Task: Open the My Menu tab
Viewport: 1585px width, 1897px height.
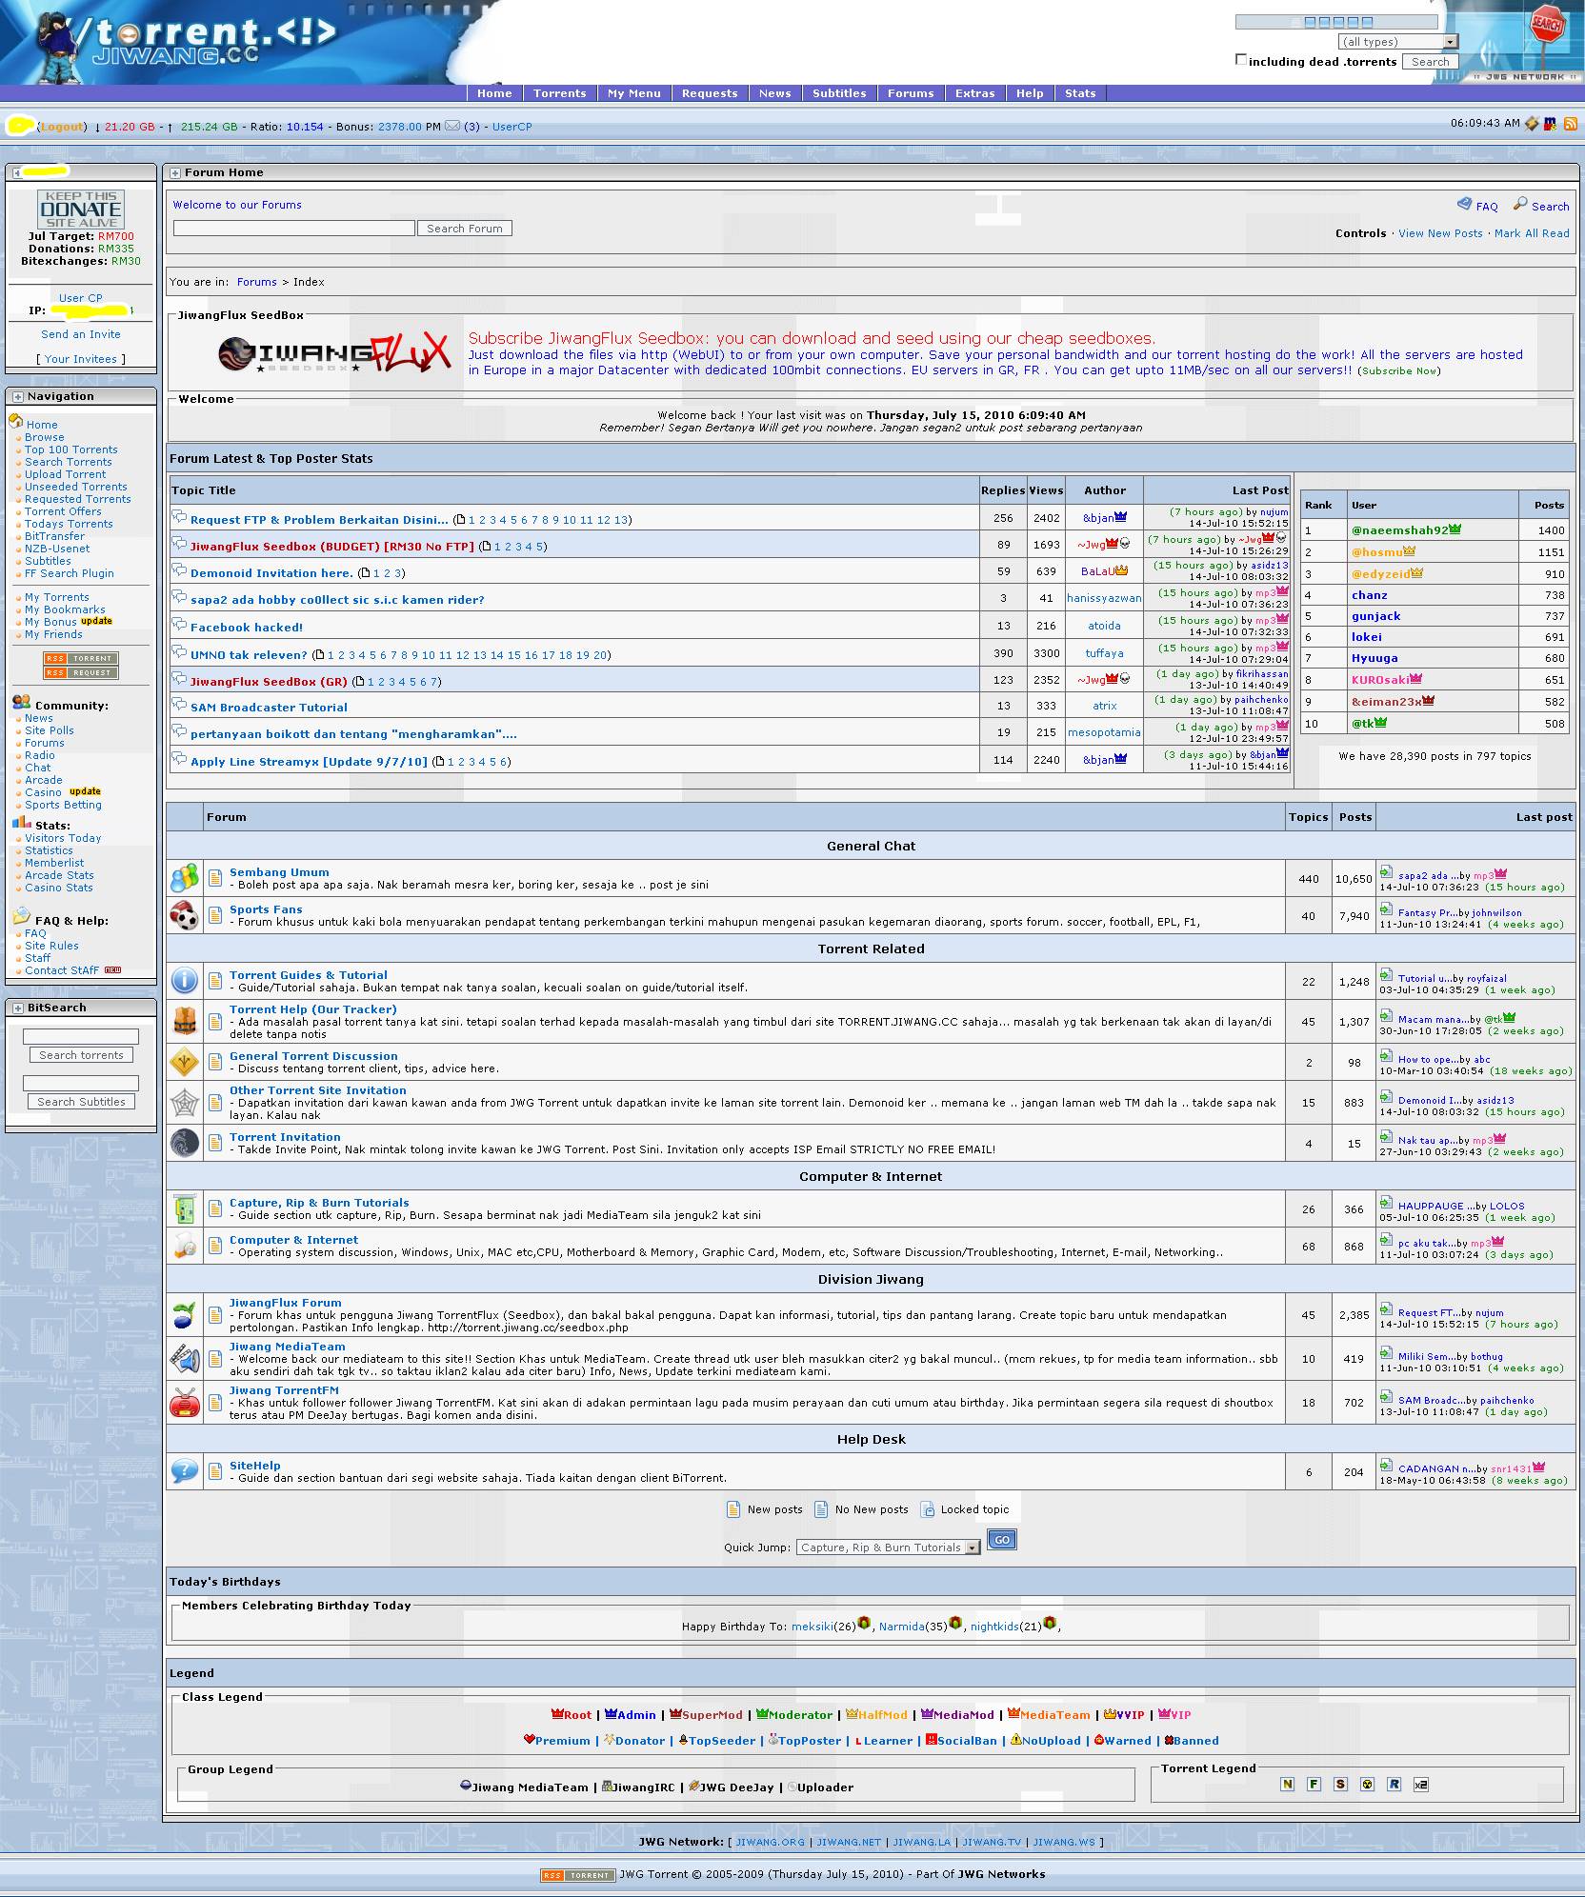Action: click(x=634, y=93)
